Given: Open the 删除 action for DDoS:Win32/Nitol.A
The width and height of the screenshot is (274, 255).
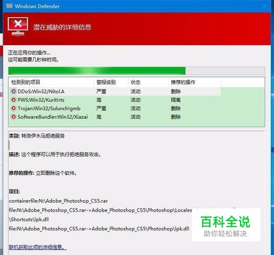Looking at the screenshot, I should [176, 91].
